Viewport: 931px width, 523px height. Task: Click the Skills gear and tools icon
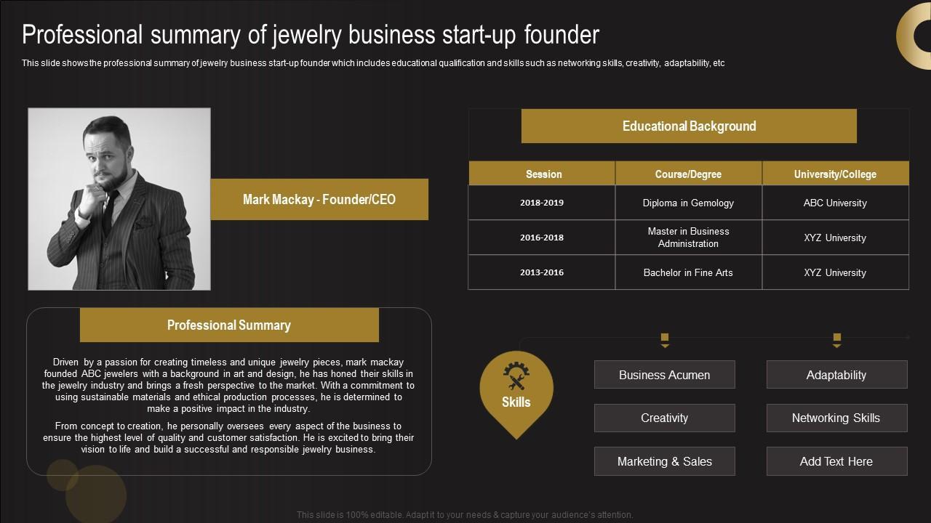(x=516, y=376)
